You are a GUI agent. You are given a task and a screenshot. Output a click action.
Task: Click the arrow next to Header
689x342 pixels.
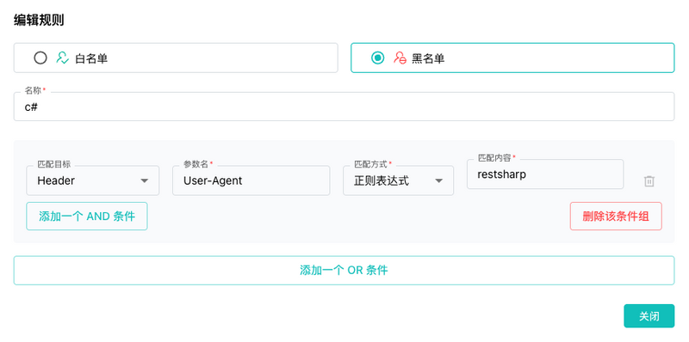coord(144,180)
